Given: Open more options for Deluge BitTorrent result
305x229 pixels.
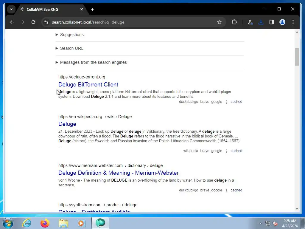Looking at the screenshot, I should click(x=226, y=102).
